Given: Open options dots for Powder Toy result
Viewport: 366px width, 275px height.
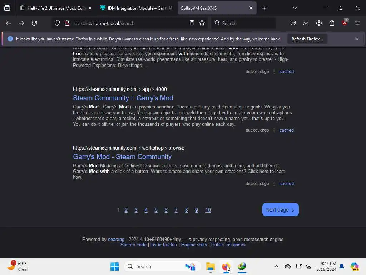Looking at the screenshot, I should (274, 72).
